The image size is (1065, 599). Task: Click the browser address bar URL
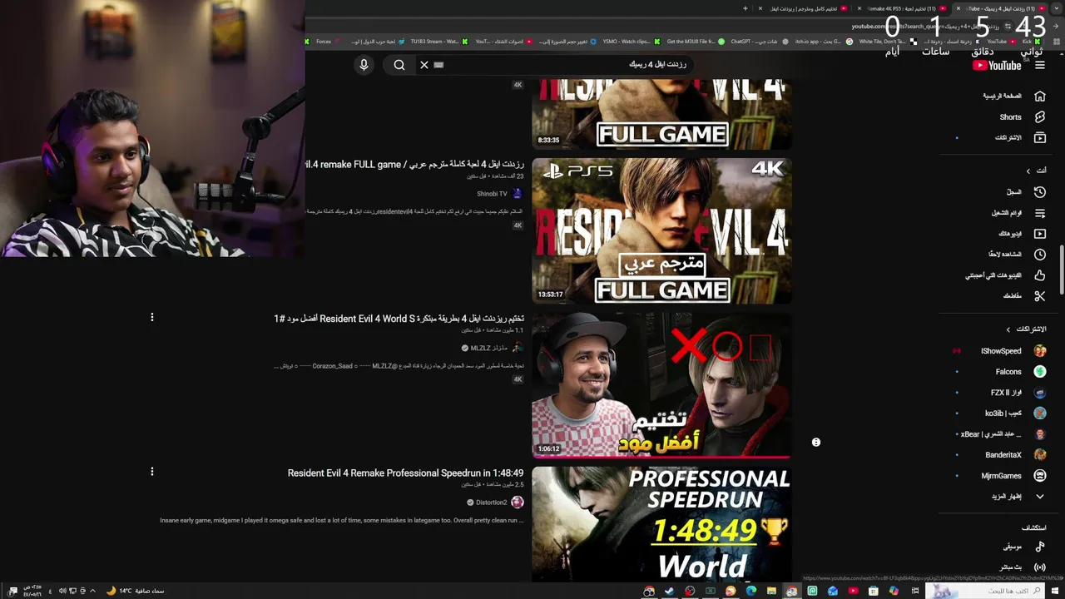pyautogui.click(x=924, y=27)
